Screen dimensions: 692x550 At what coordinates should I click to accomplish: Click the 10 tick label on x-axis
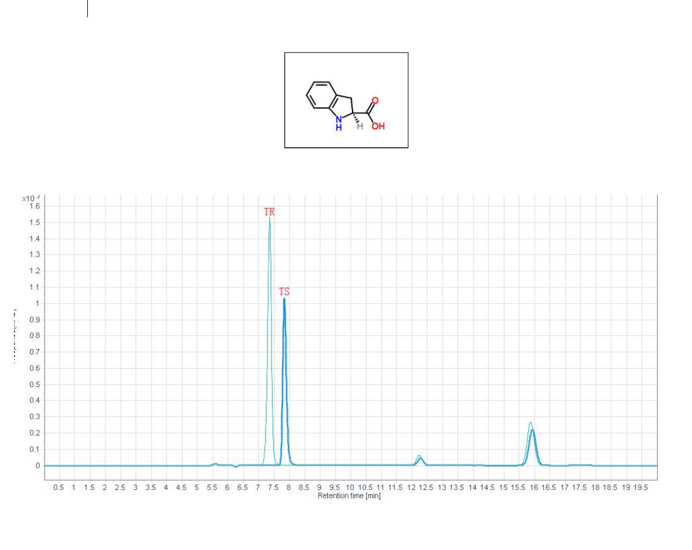pos(350,488)
